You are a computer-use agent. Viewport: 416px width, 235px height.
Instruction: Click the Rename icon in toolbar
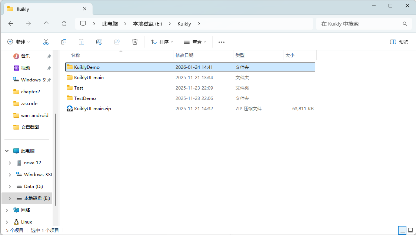click(99, 42)
